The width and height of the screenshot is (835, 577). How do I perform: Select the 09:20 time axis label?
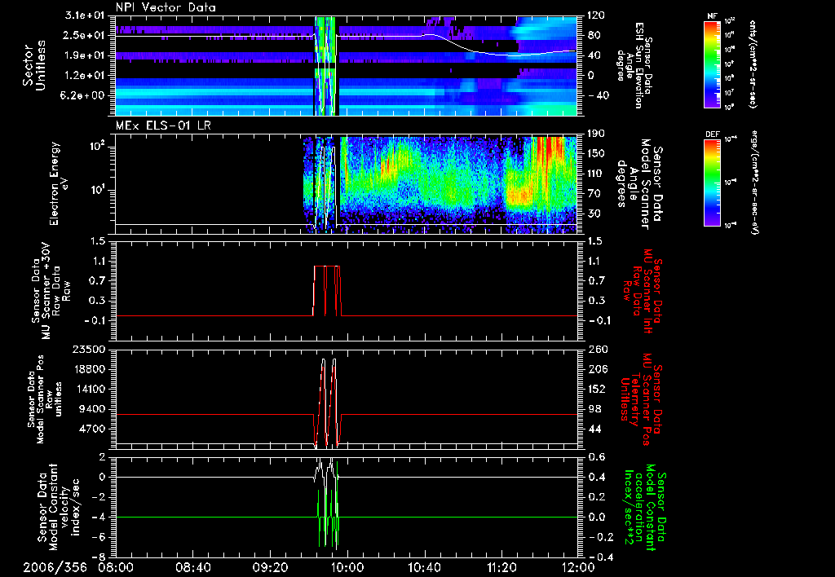pyautogui.click(x=270, y=566)
